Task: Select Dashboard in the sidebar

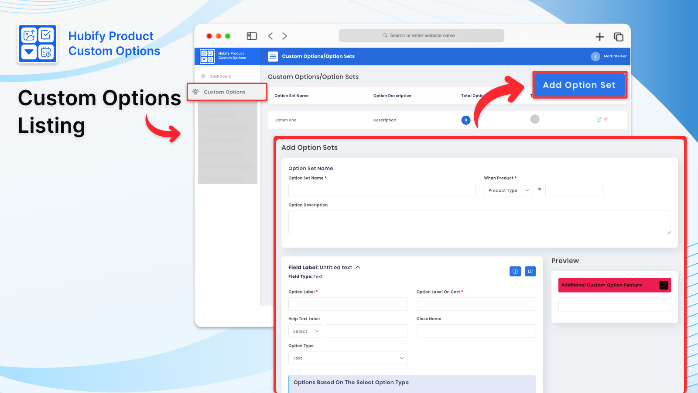Action: click(x=219, y=76)
